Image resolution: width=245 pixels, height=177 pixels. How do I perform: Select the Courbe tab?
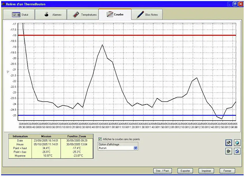pos(115,14)
